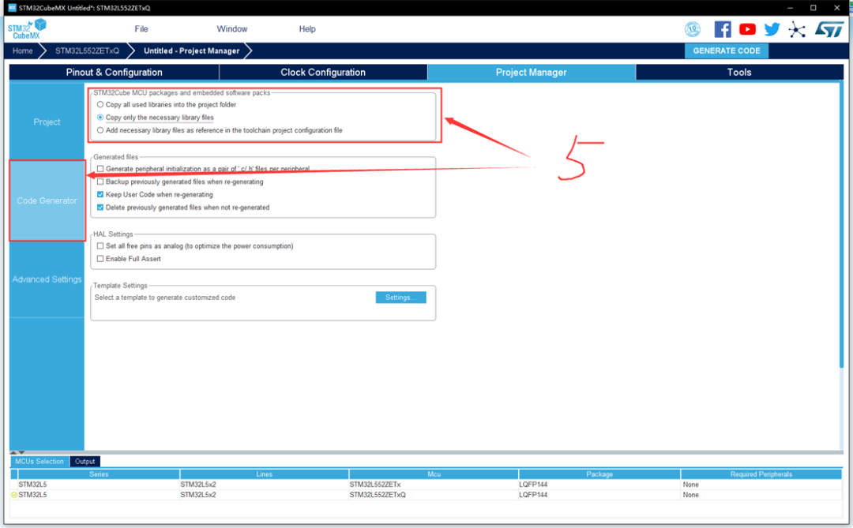853x528 pixels.
Task: Toggle 'Keep User Code when re-generating' checkbox
Action: coord(100,194)
